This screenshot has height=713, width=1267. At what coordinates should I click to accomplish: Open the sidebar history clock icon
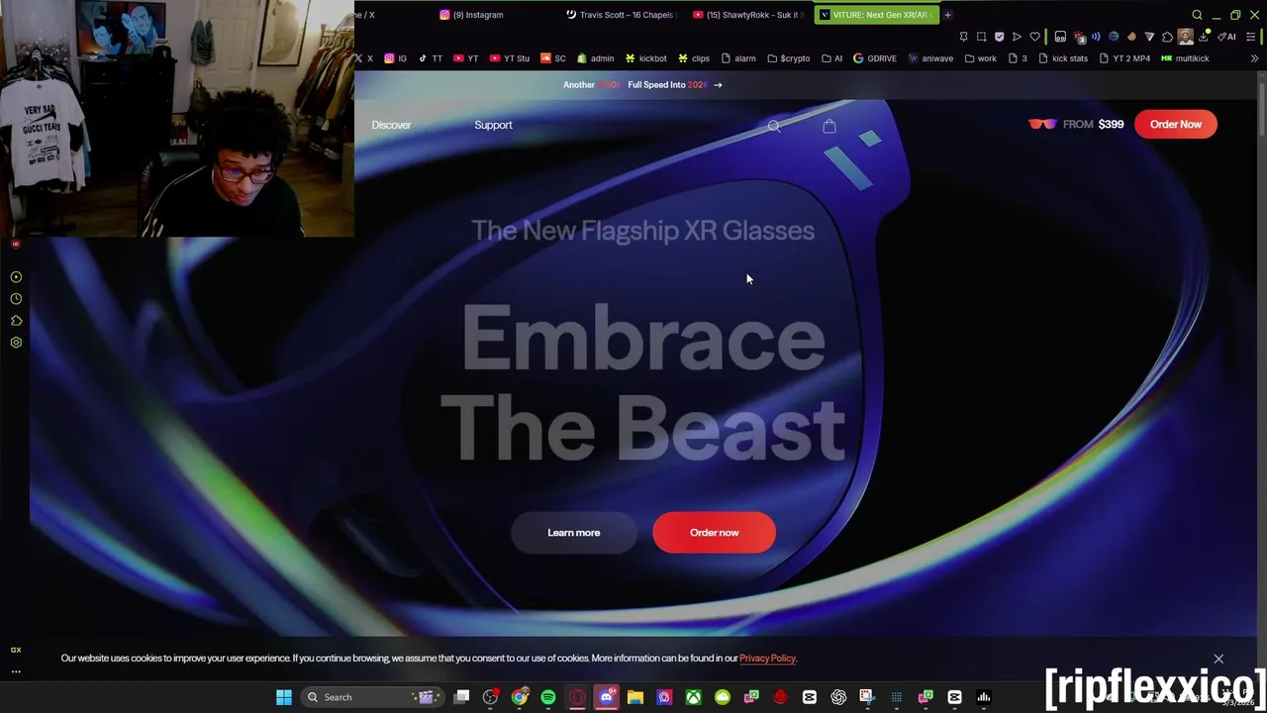point(16,299)
